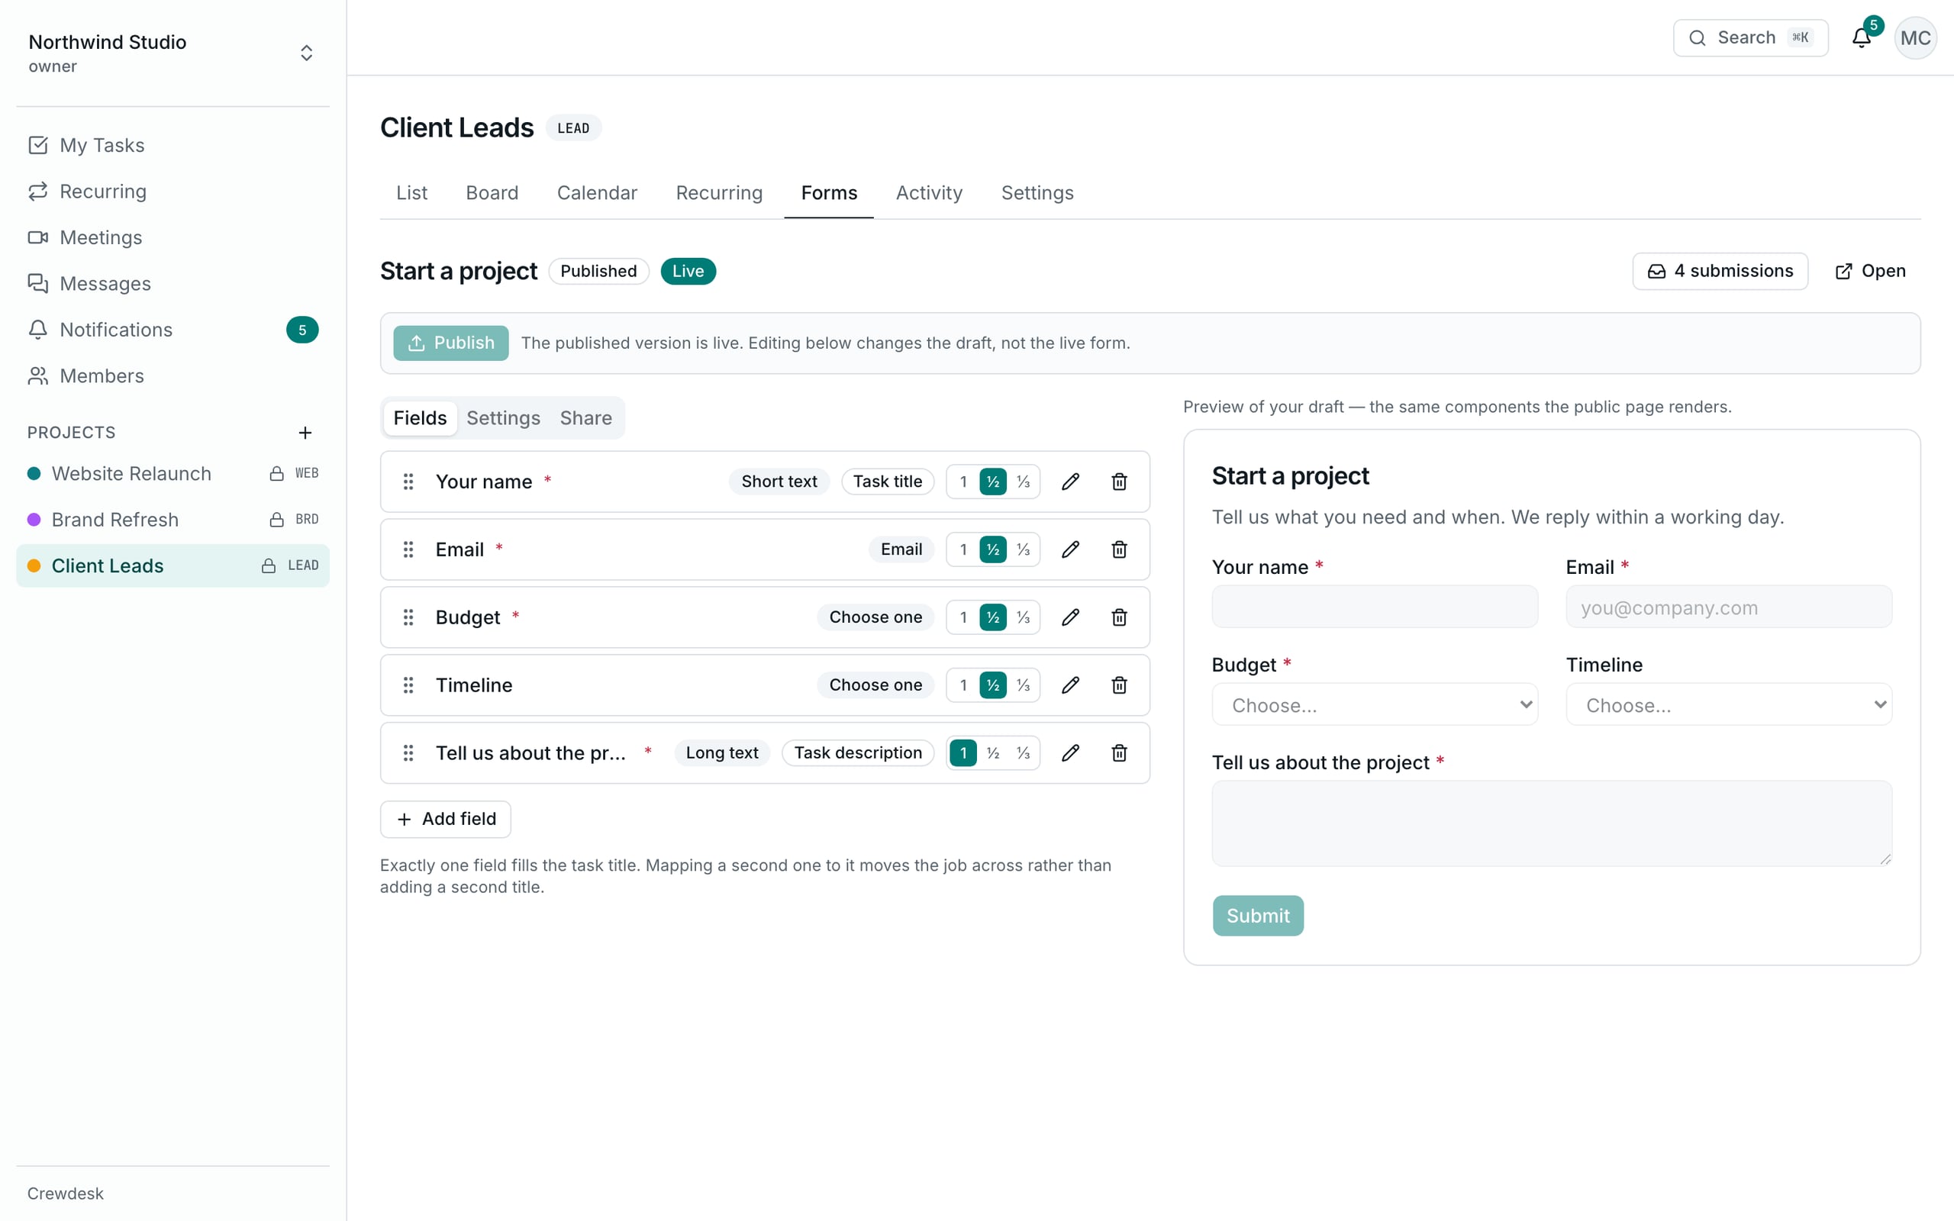This screenshot has width=1954, height=1221.
Task: Set Email field to full width
Action: pos(963,549)
